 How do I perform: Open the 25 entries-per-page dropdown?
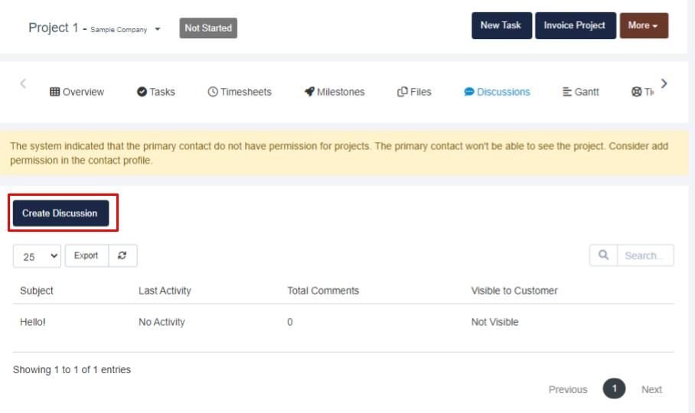coord(36,256)
